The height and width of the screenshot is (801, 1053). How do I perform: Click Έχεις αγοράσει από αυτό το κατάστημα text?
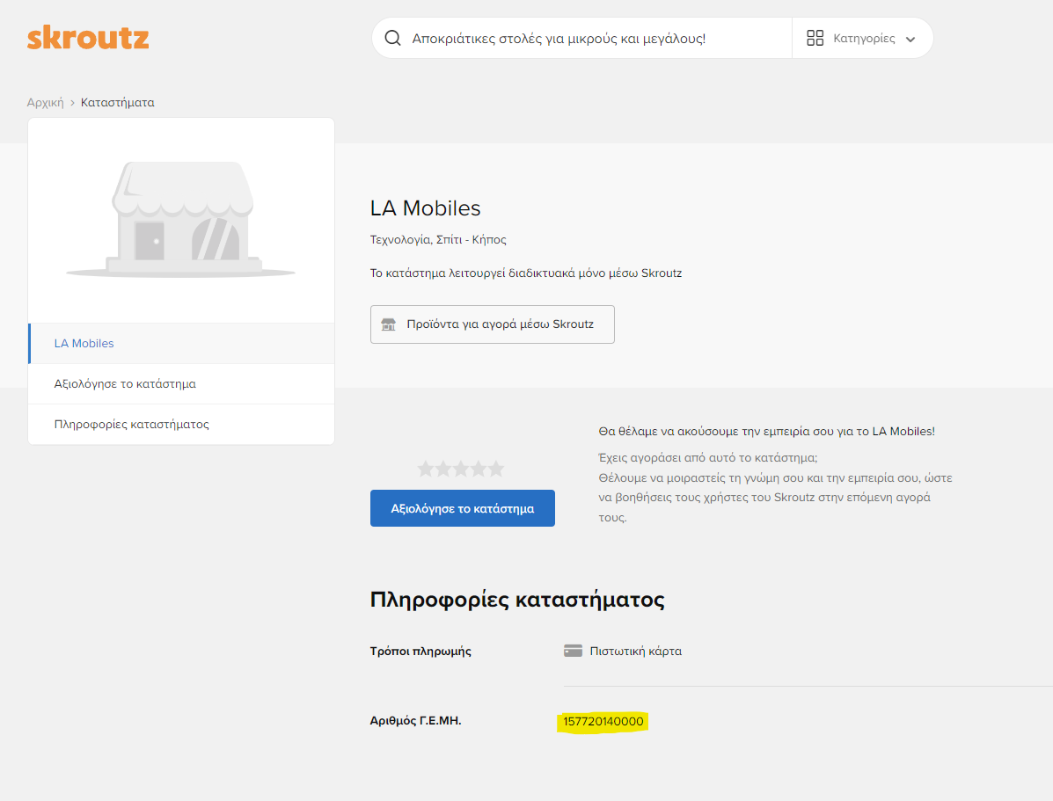pos(708,458)
